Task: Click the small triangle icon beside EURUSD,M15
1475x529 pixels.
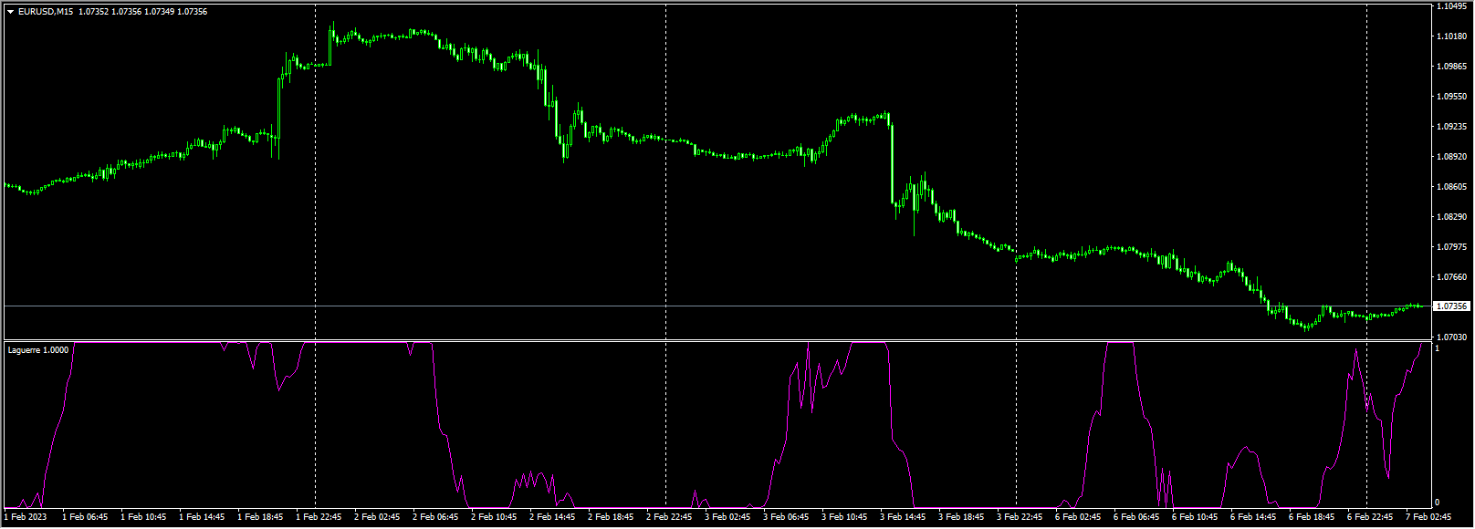Action: (10, 12)
